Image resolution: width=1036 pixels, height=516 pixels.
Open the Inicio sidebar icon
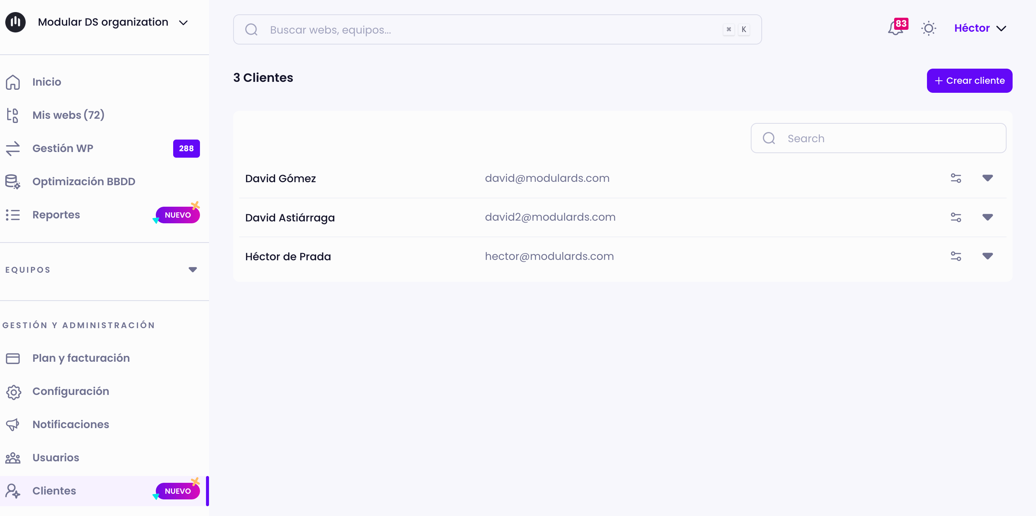coord(13,81)
